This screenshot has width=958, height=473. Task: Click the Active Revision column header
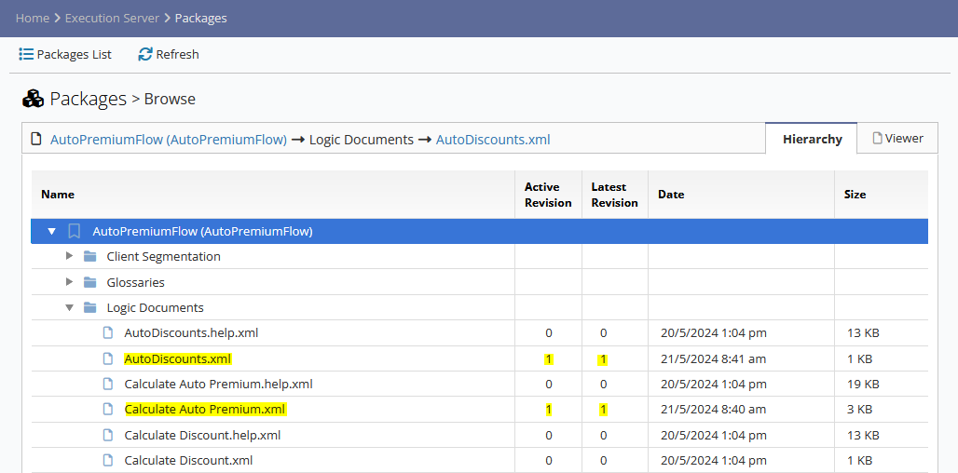click(548, 195)
